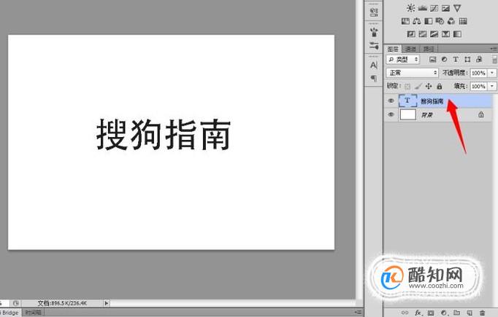Open the Properties panel from the dock

pyautogui.click(x=374, y=12)
